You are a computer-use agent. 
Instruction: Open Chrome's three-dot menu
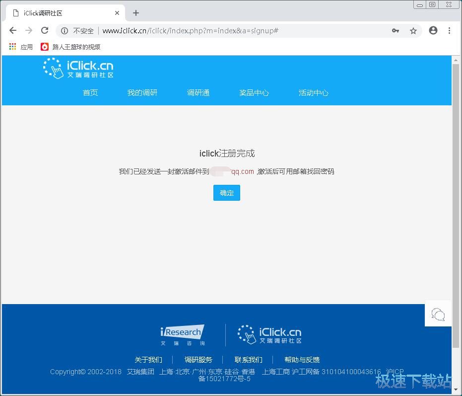click(x=449, y=30)
